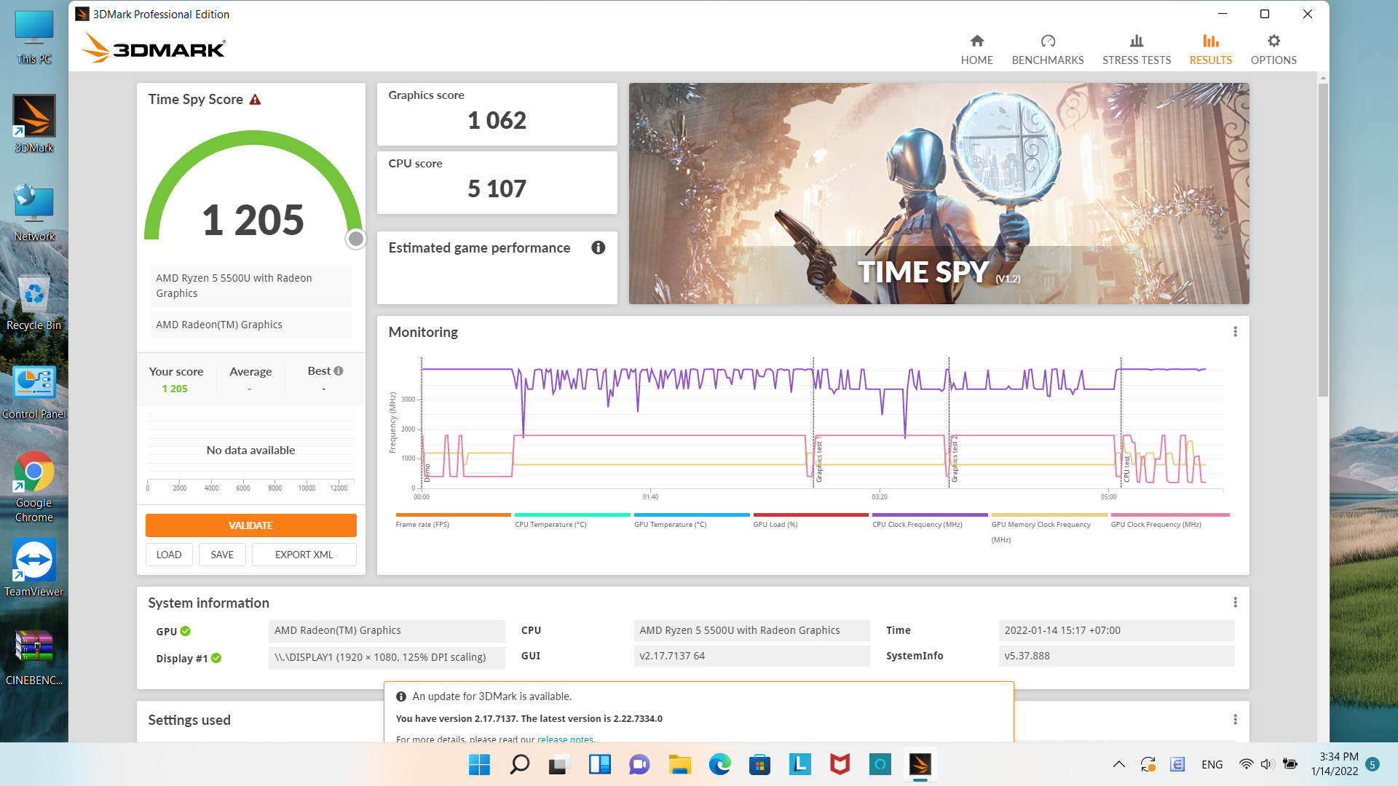Click the EXPORT XML button
The image size is (1398, 786).
click(x=304, y=555)
